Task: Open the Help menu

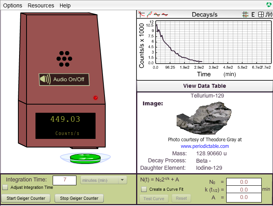Action: coord(65,5)
